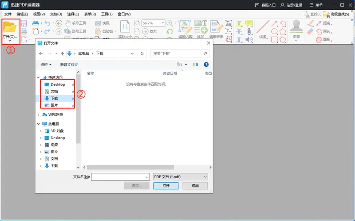This screenshot has height=221, width=355.
Task: Expand the 3D 对象 tree node
Action: (41, 131)
